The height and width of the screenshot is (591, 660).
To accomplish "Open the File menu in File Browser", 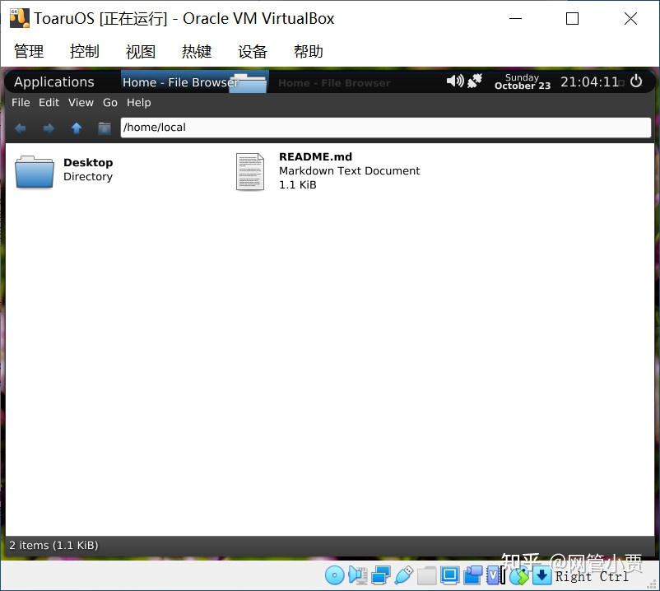I will [21, 102].
